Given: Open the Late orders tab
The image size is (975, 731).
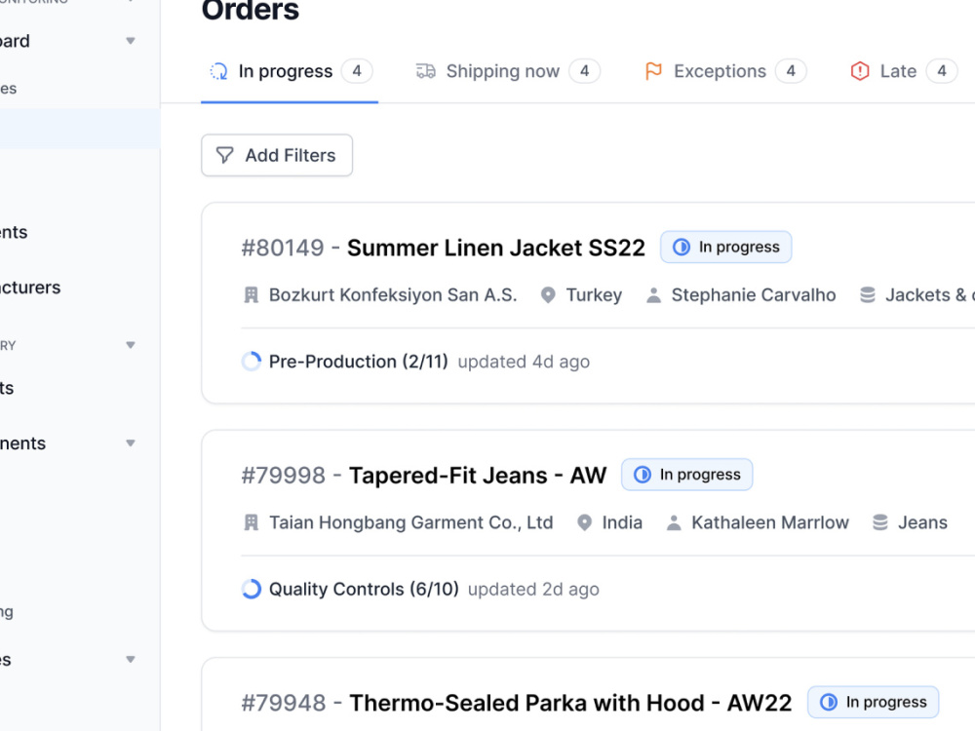Looking at the screenshot, I should pos(904,71).
